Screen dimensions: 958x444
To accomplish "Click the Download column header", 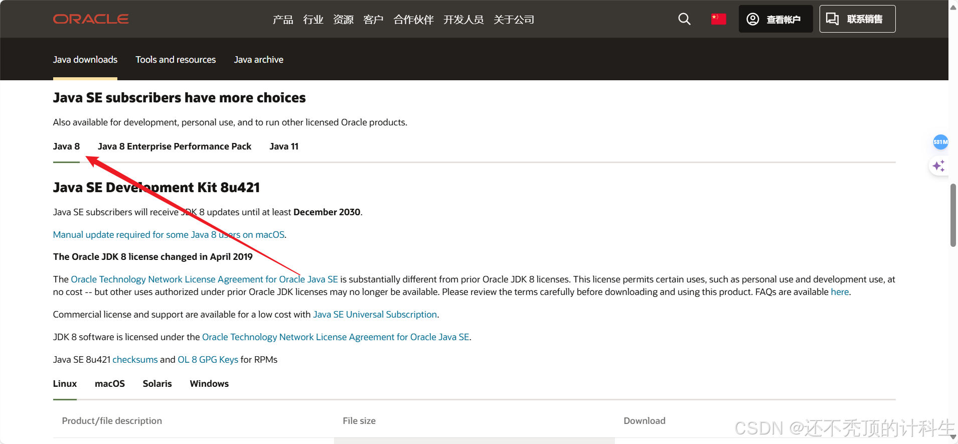I will [645, 421].
